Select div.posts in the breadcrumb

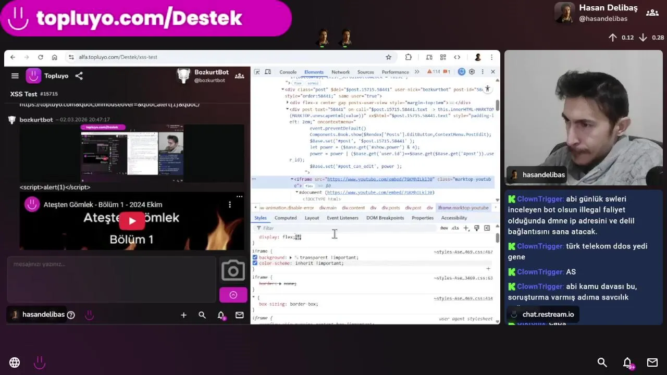391,208
